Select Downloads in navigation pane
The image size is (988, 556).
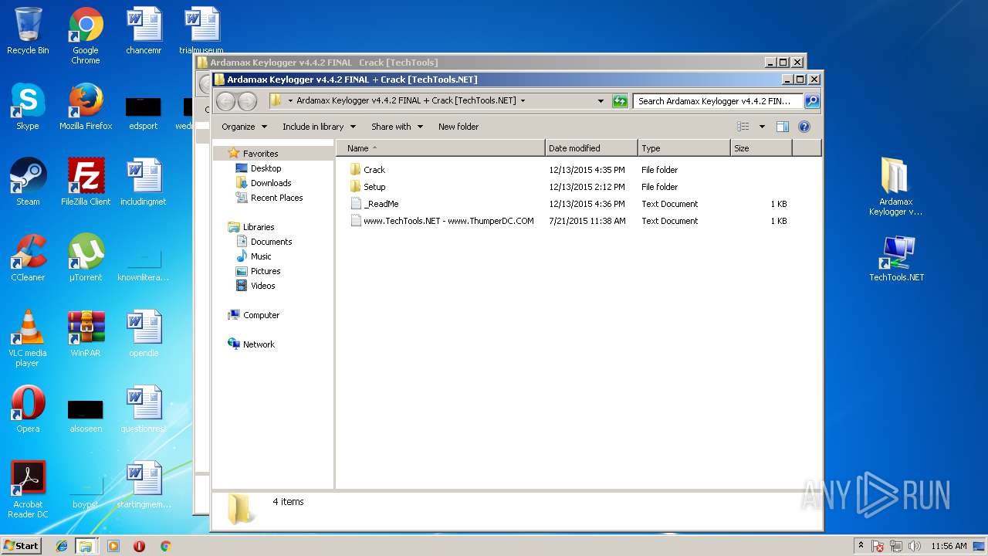(x=263, y=183)
